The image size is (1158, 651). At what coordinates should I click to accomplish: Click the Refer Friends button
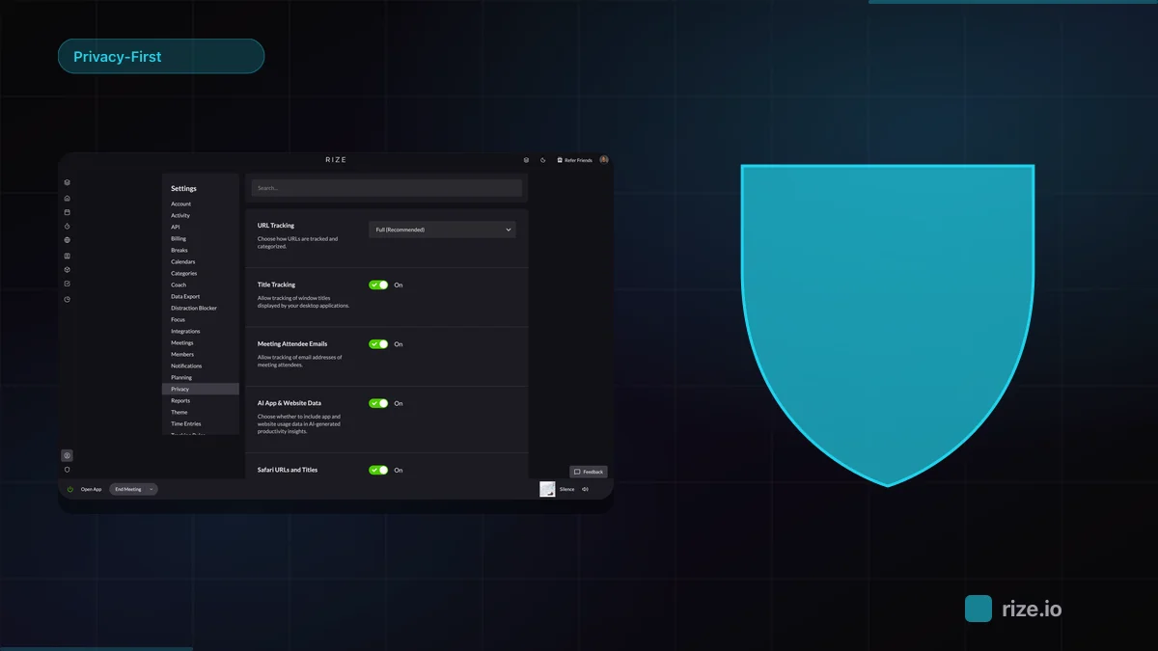click(576, 160)
